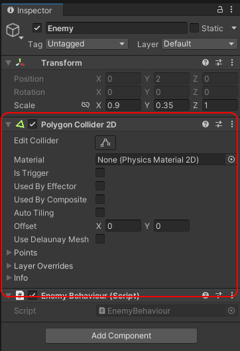The image size is (240, 351).
Task: Open Polygon Collider 2D help reference icon
Action: [x=206, y=124]
